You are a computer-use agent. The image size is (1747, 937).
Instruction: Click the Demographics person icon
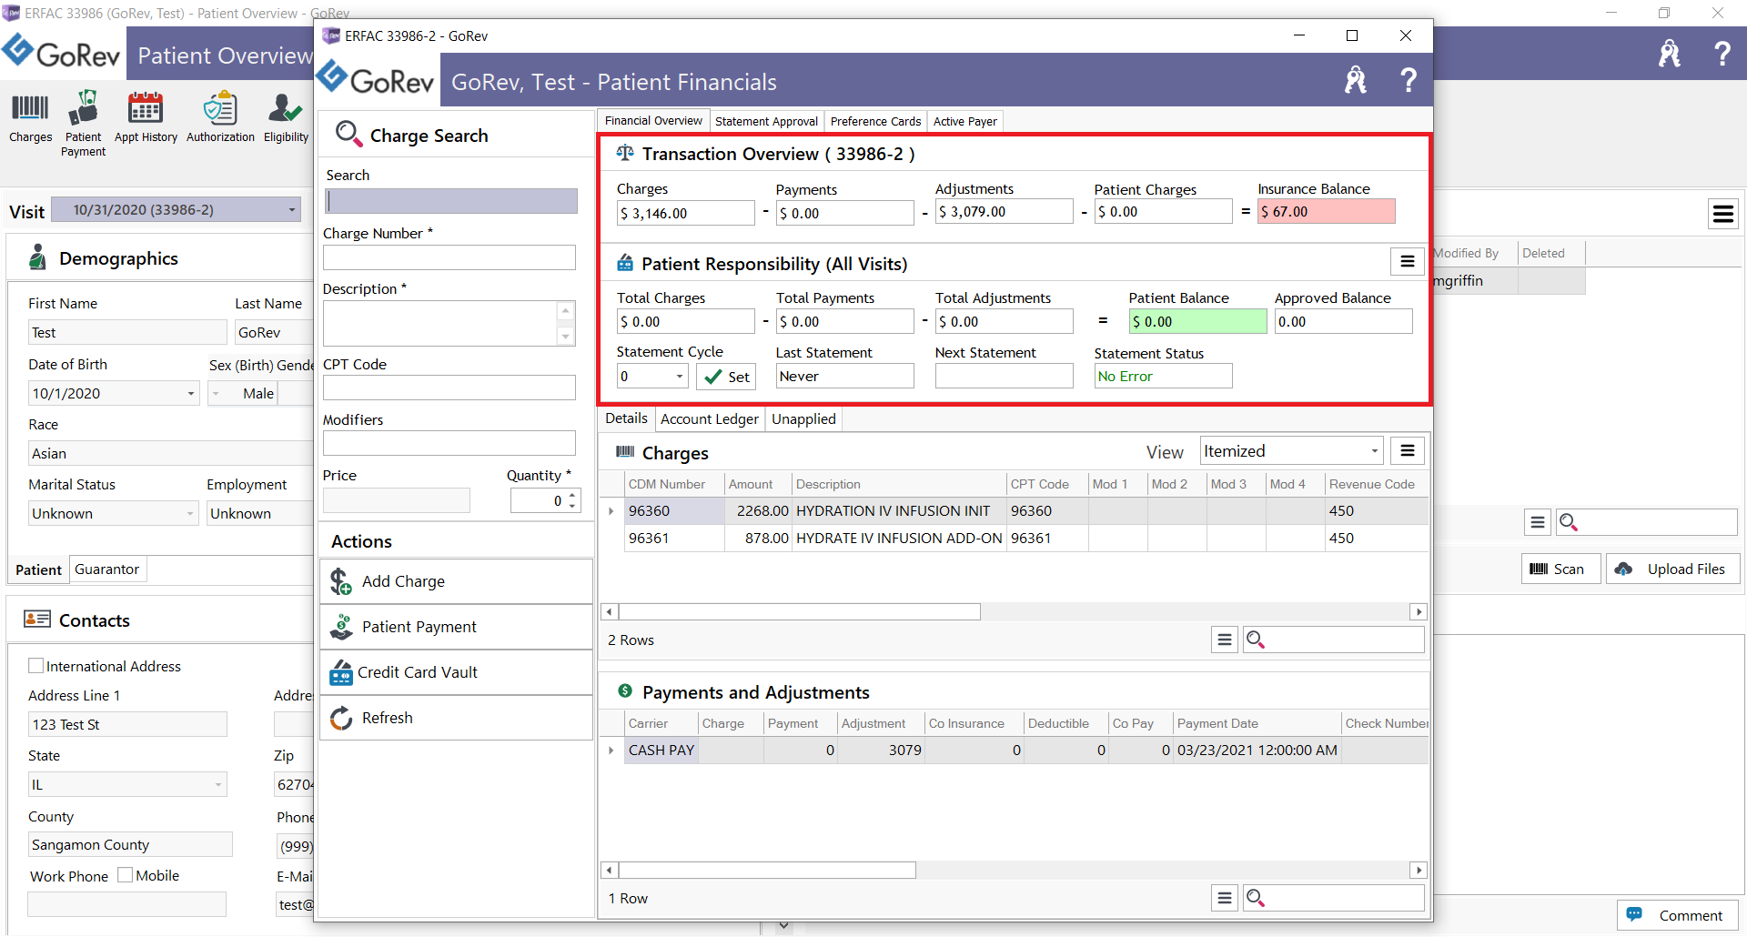(37, 257)
